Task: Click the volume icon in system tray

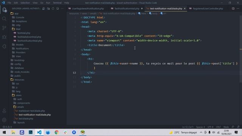Action: (x=214, y=132)
